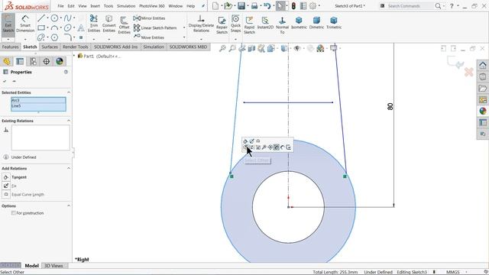Select the Straight Slot tool

[40, 37]
